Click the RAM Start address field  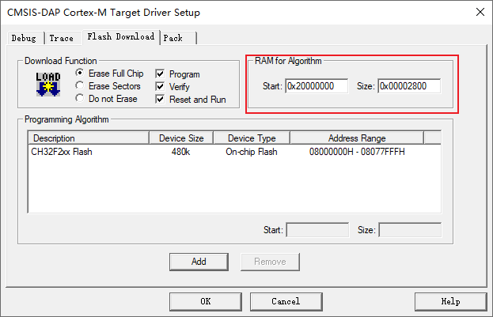(x=316, y=85)
